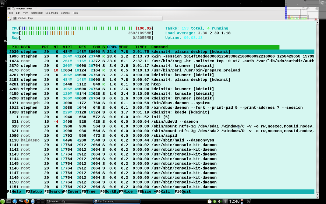Open the Bookmarks menu
This screenshot has height=204, width=326.
tap(52, 13)
